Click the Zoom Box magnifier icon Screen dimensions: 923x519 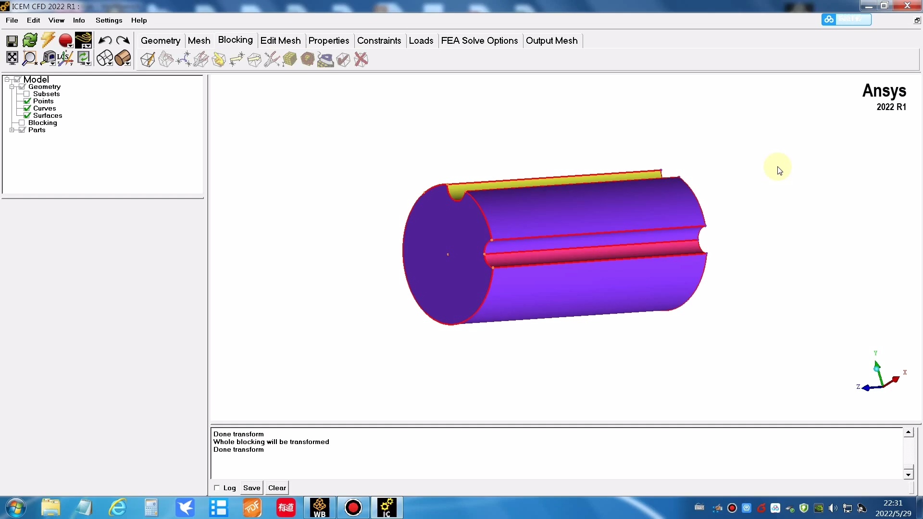coord(29,58)
